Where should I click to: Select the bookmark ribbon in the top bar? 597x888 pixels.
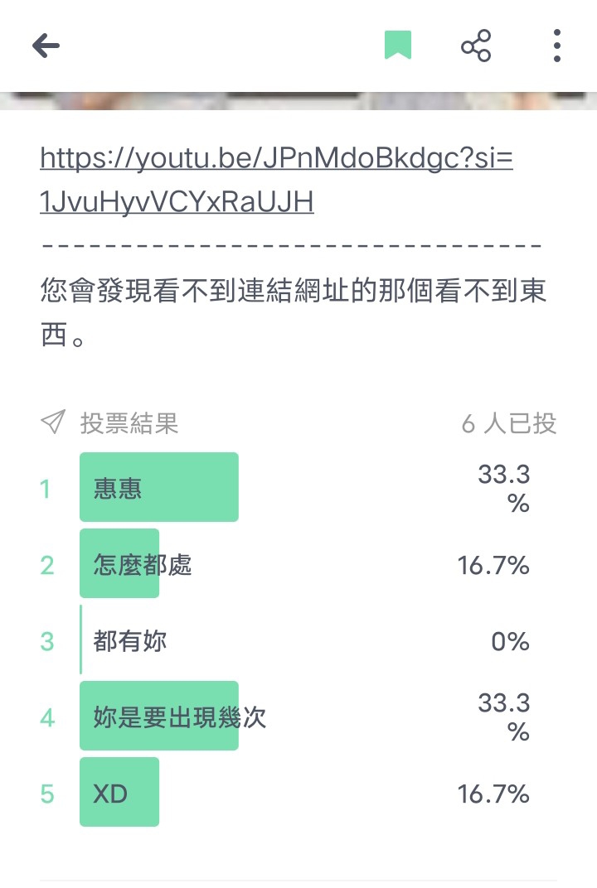click(398, 46)
